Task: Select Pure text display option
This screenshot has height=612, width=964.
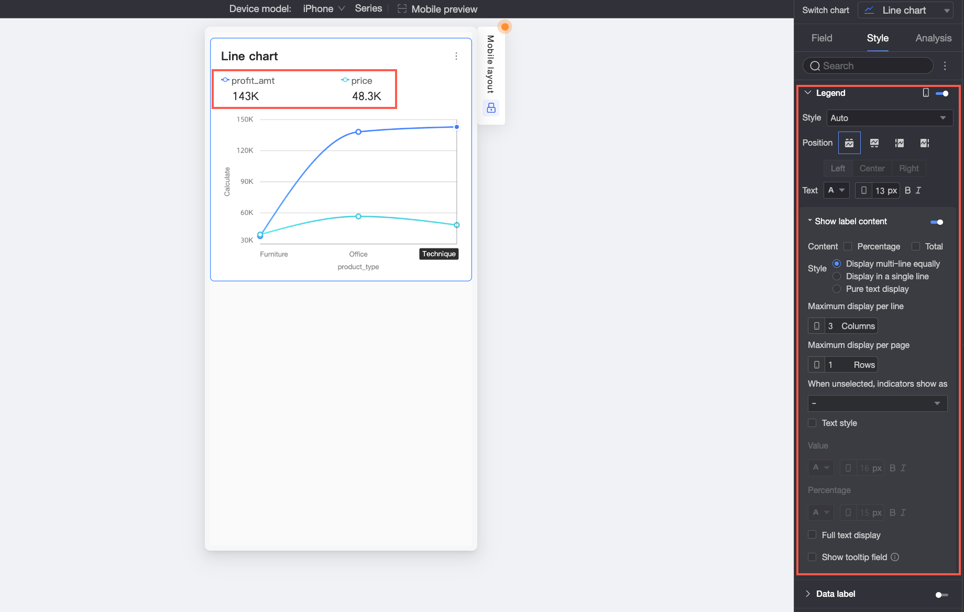Action: tap(837, 289)
